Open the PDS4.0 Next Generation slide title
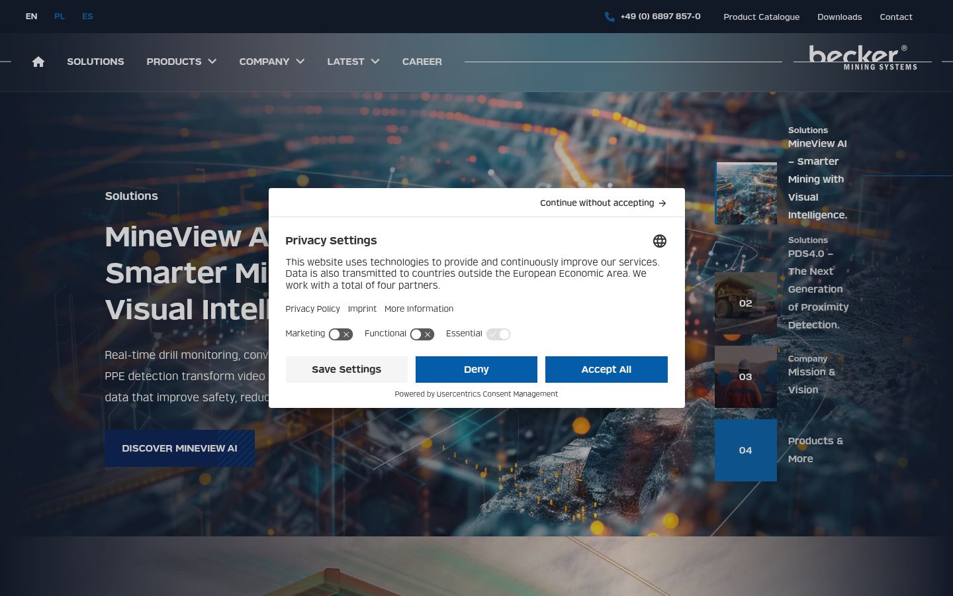Screen dimensions: 953x596 click(818, 289)
